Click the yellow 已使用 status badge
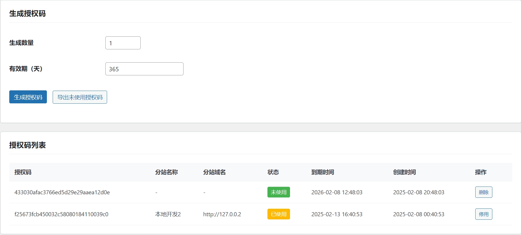This screenshot has height=235, width=521. click(x=278, y=214)
